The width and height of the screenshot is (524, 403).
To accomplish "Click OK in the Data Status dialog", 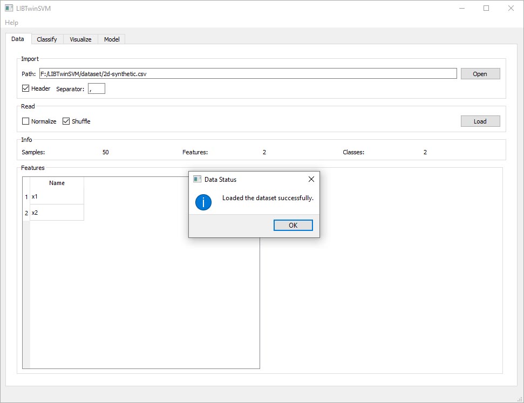I will point(293,225).
